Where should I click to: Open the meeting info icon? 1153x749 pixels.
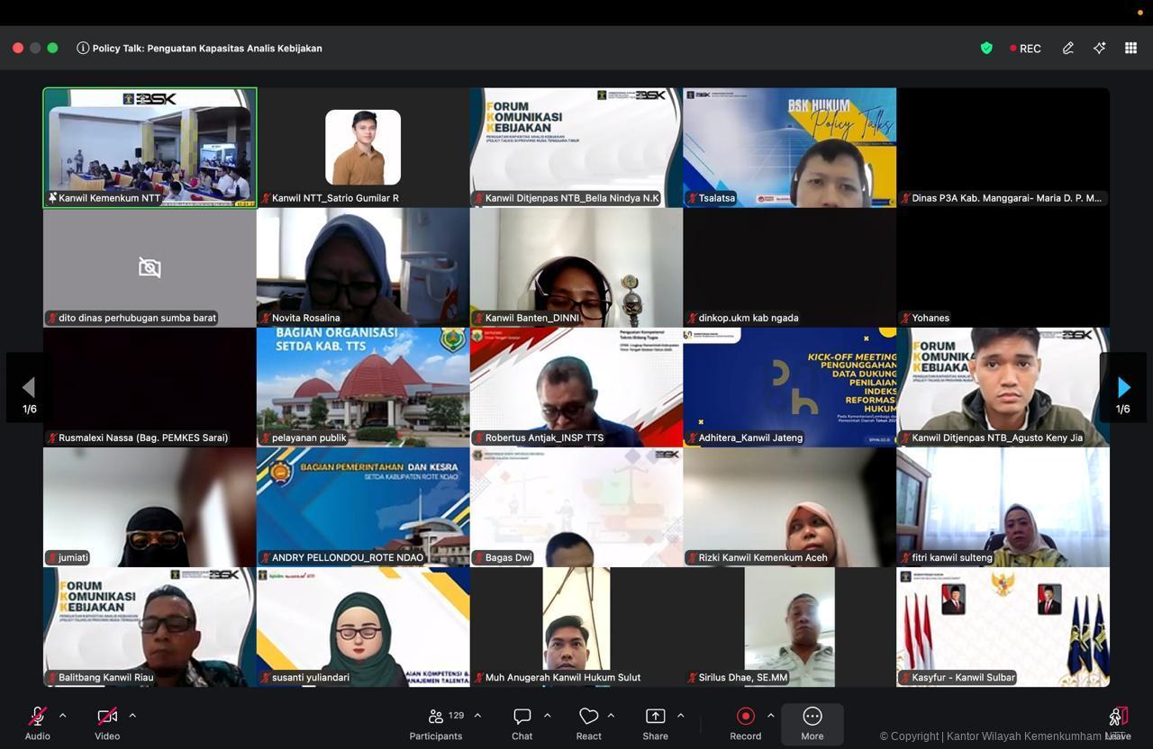(x=83, y=49)
